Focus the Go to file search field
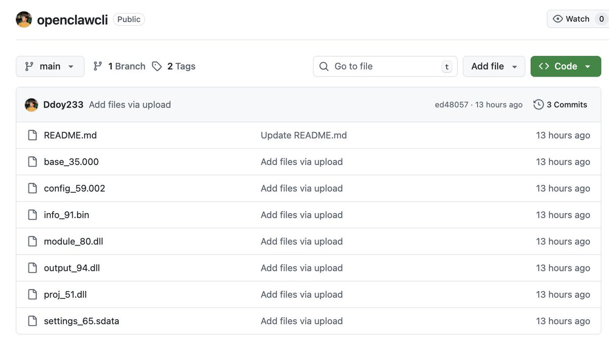609x343 pixels. click(385, 66)
